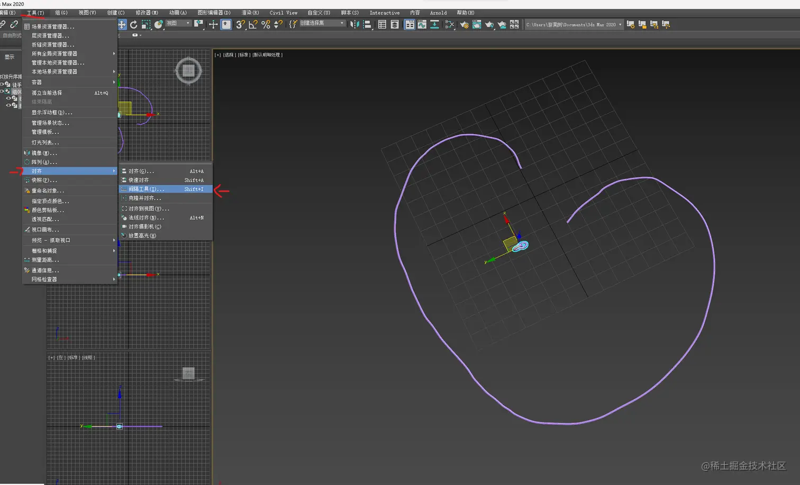
Task: Choose 颜色剪贴板... entry
Action: pyautogui.click(x=70, y=210)
